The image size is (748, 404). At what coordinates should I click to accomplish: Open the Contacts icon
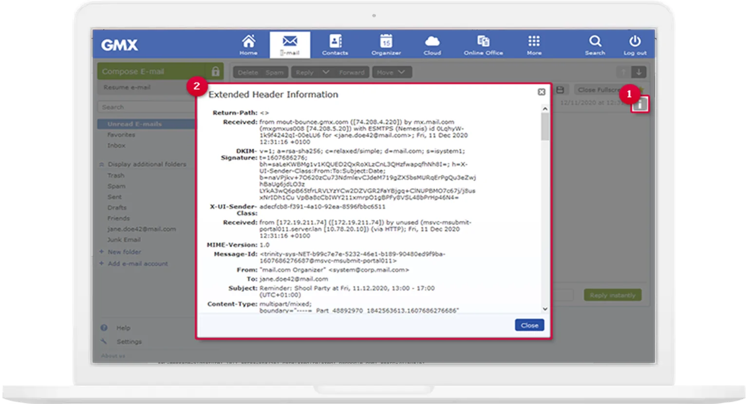point(335,45)
